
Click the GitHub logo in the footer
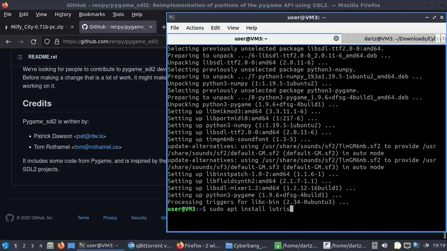(10, 218)
